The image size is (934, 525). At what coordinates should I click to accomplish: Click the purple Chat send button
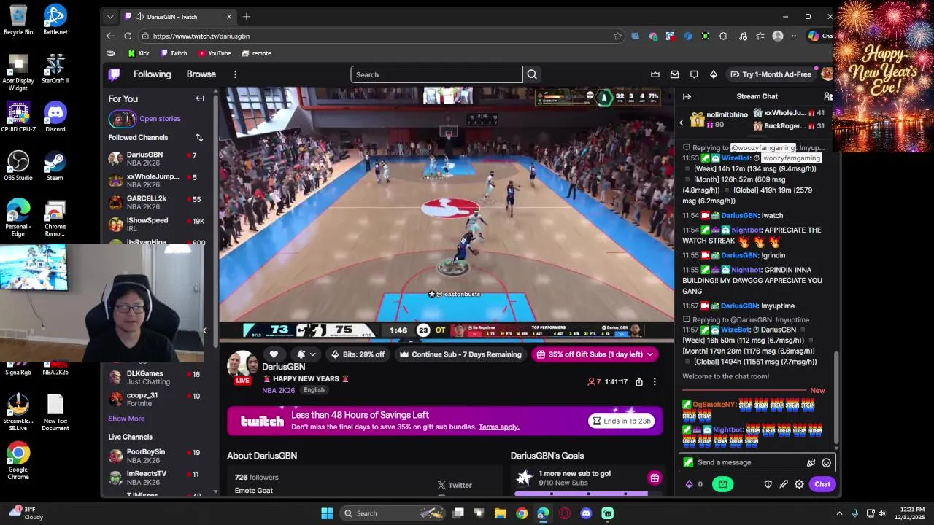822,484
